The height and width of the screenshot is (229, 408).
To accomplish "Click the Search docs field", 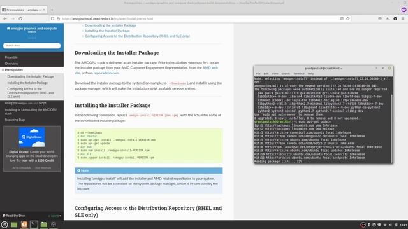I will point(32,45).
